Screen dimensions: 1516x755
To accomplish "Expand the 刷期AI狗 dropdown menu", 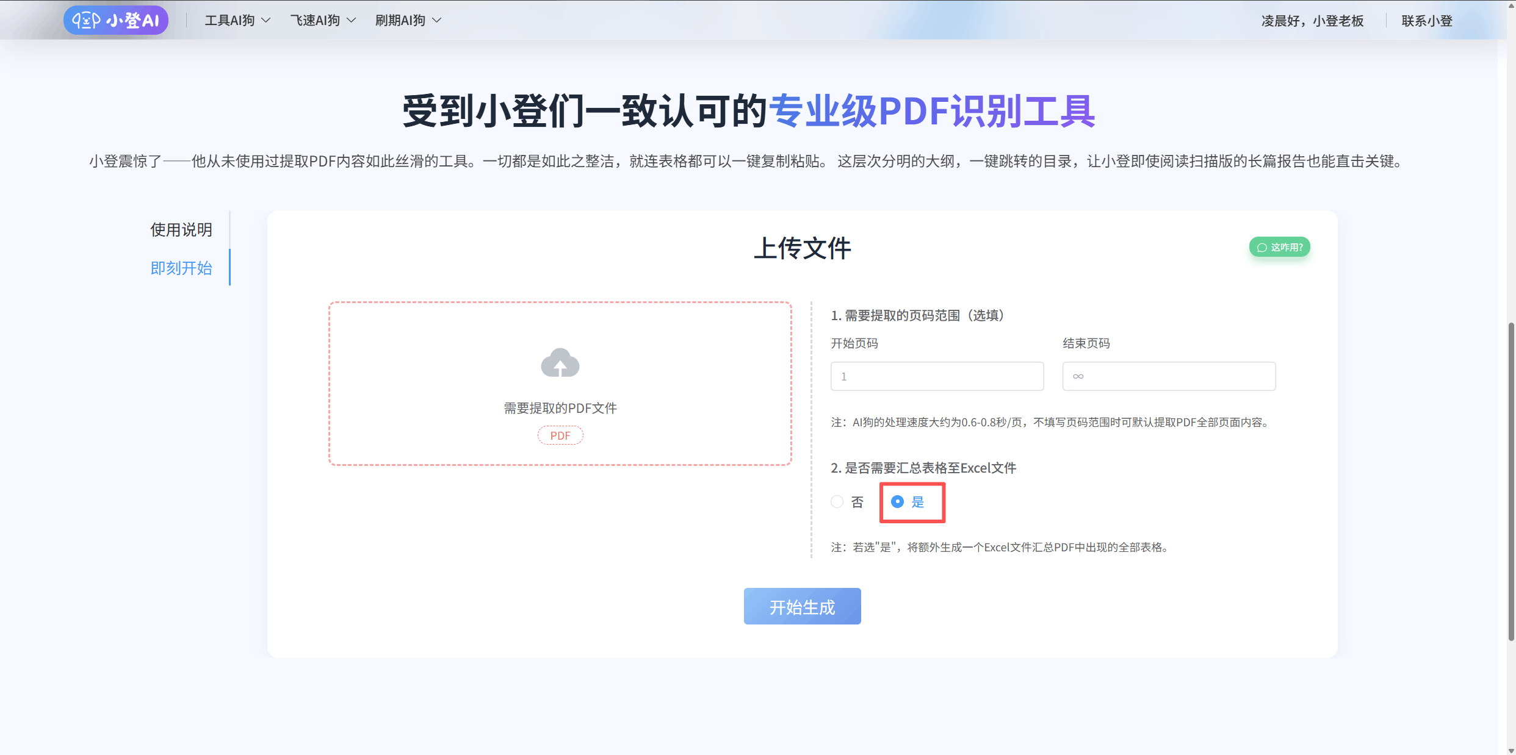I will (x=401, y=20).
